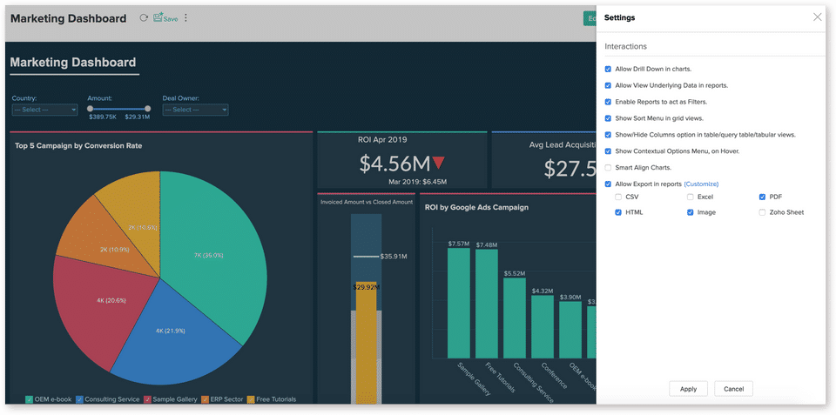
Task: Close the Settings panel with X
Action: [x=817, y=17]
